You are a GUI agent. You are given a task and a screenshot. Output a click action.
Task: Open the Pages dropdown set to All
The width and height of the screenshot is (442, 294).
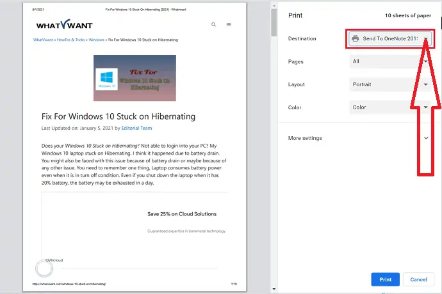(390, 61)
